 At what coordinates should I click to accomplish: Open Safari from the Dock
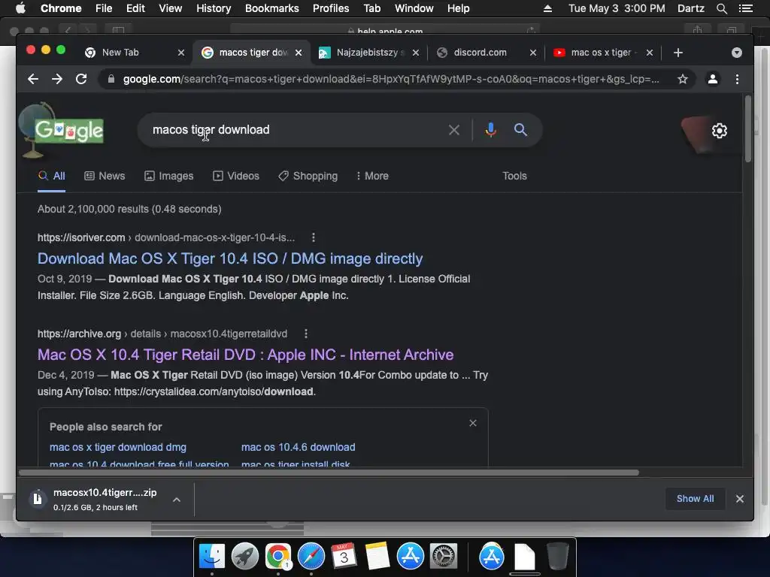311,557
